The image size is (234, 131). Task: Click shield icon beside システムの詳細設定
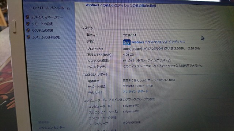pyautogui.click(x=29, y=37)
